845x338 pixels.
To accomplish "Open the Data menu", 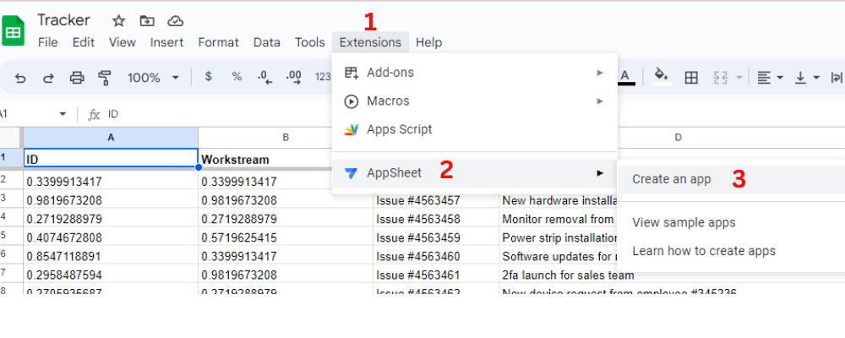I will [267, 42].
